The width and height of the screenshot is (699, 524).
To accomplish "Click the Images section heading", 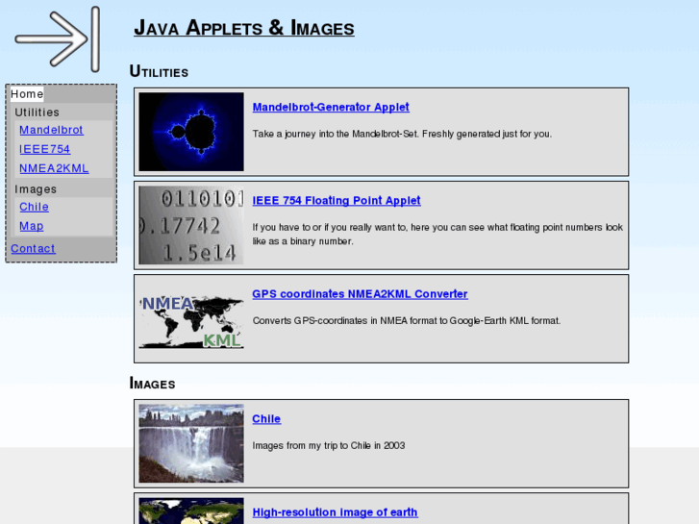I will pos(152,383).
